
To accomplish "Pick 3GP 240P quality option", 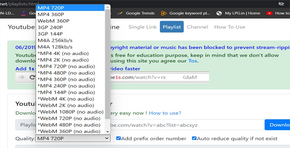I will (70, 27).
